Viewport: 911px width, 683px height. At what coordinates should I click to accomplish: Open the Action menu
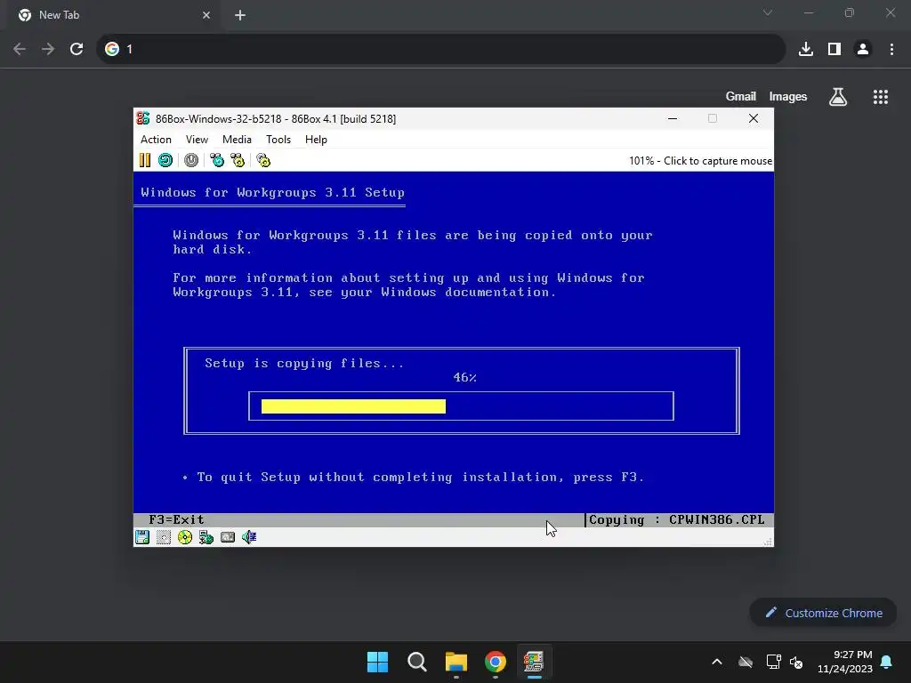click(x=156, y=140)
